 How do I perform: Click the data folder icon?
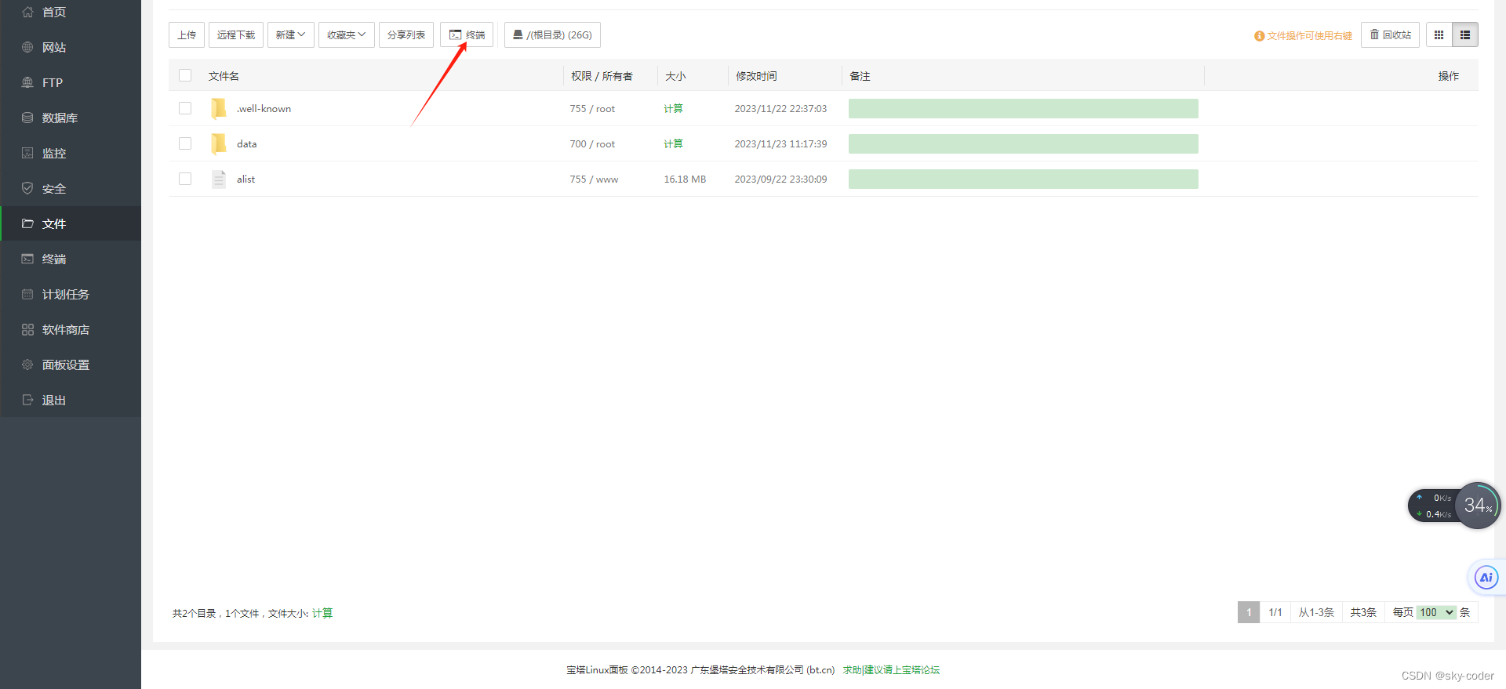(219, 143)
